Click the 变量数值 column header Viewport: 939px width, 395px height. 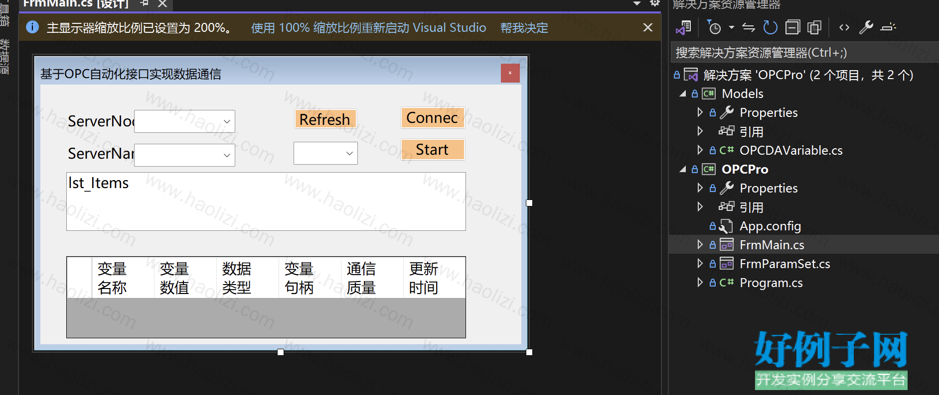pos(185,278)
